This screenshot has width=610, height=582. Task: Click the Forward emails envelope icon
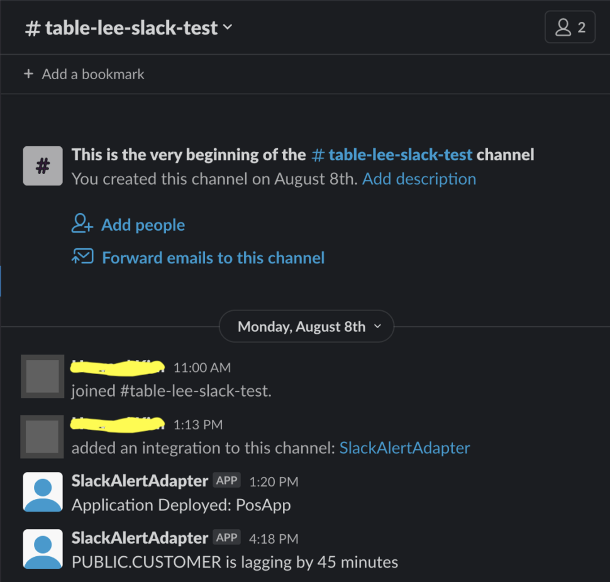(x=82, y=257)
